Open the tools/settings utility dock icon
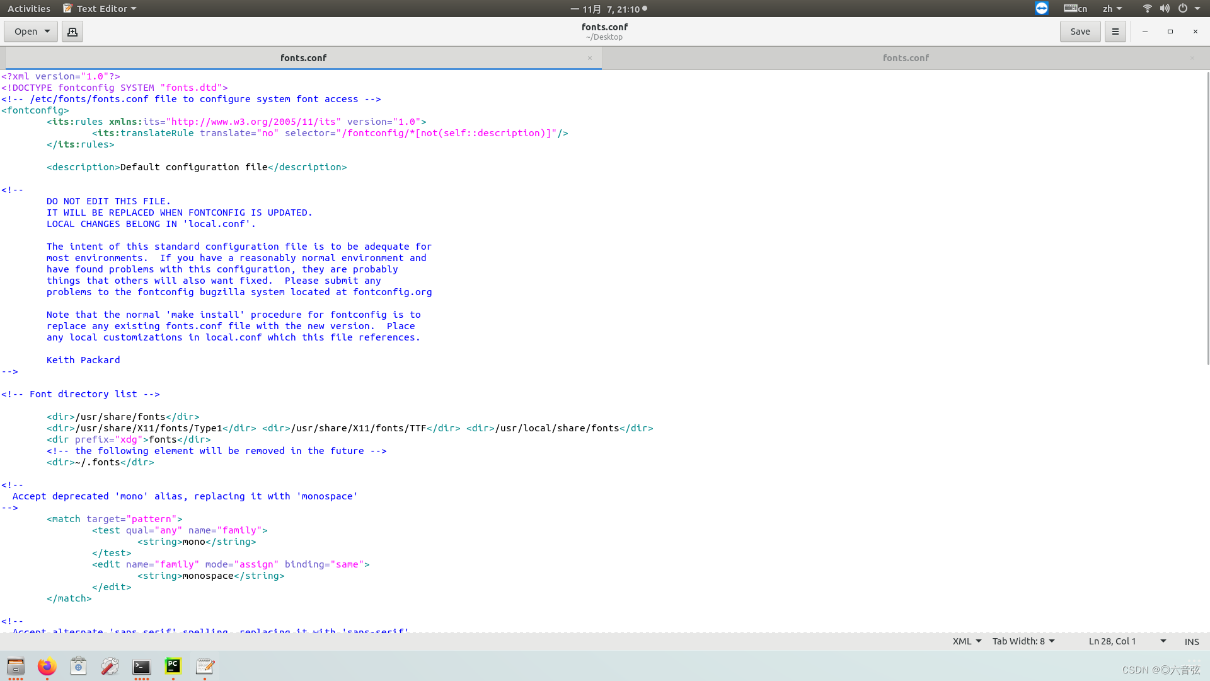Viewport: 1210px width, 681px height. [x=110, y=666]
